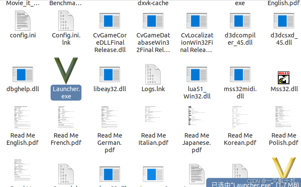Select the d3dcsxd_45.dll file
Viewport: 301px width, 187px height.
click(284, 21)
